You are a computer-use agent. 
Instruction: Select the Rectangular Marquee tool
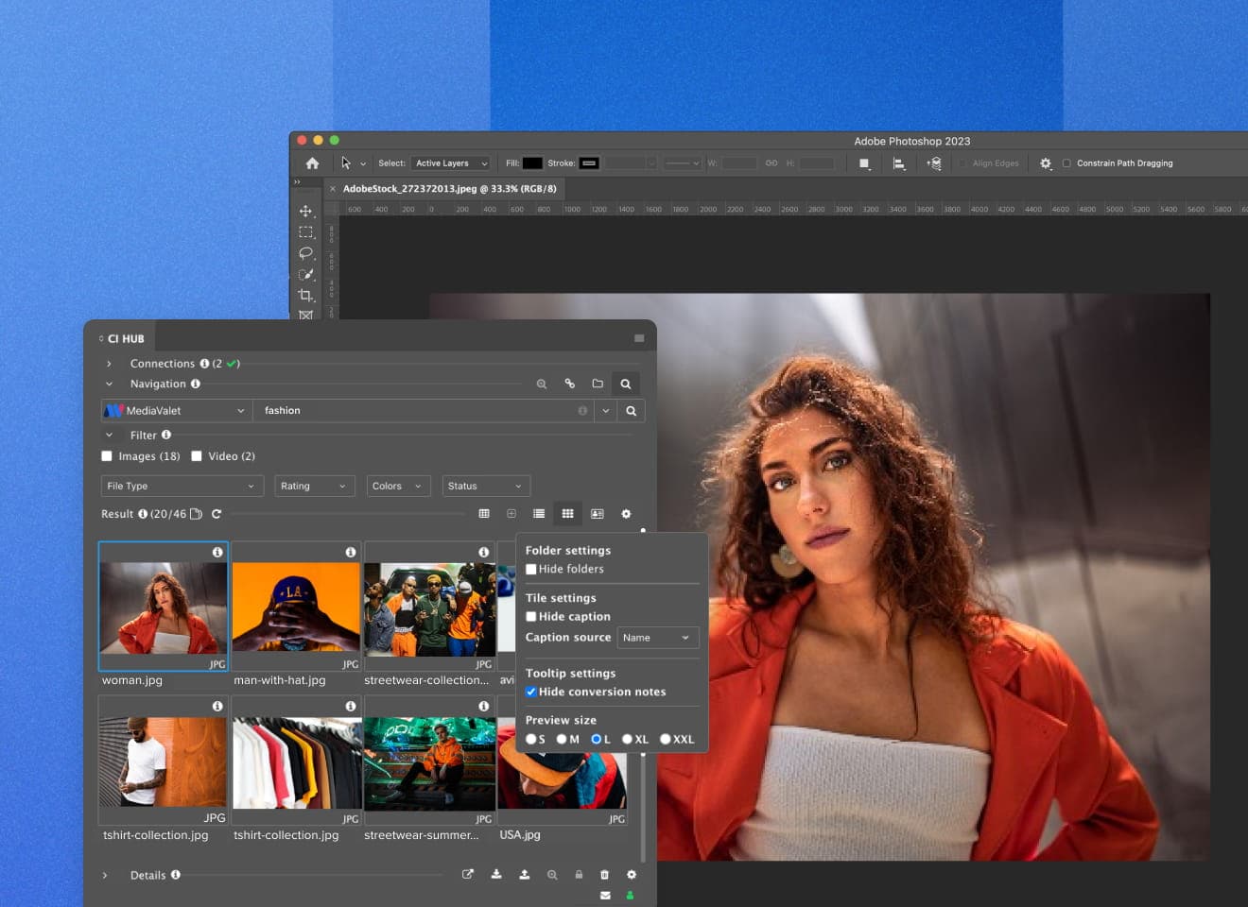[306, 231]
